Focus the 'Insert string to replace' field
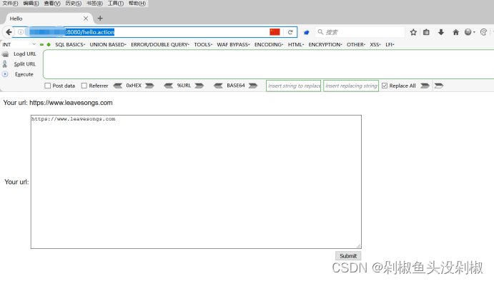Viewport: 494px width, 281px height. click(x=293, y=86)
